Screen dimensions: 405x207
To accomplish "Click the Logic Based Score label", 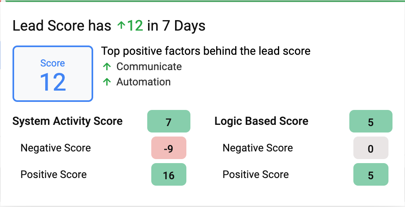I will [x=261, y=121].
